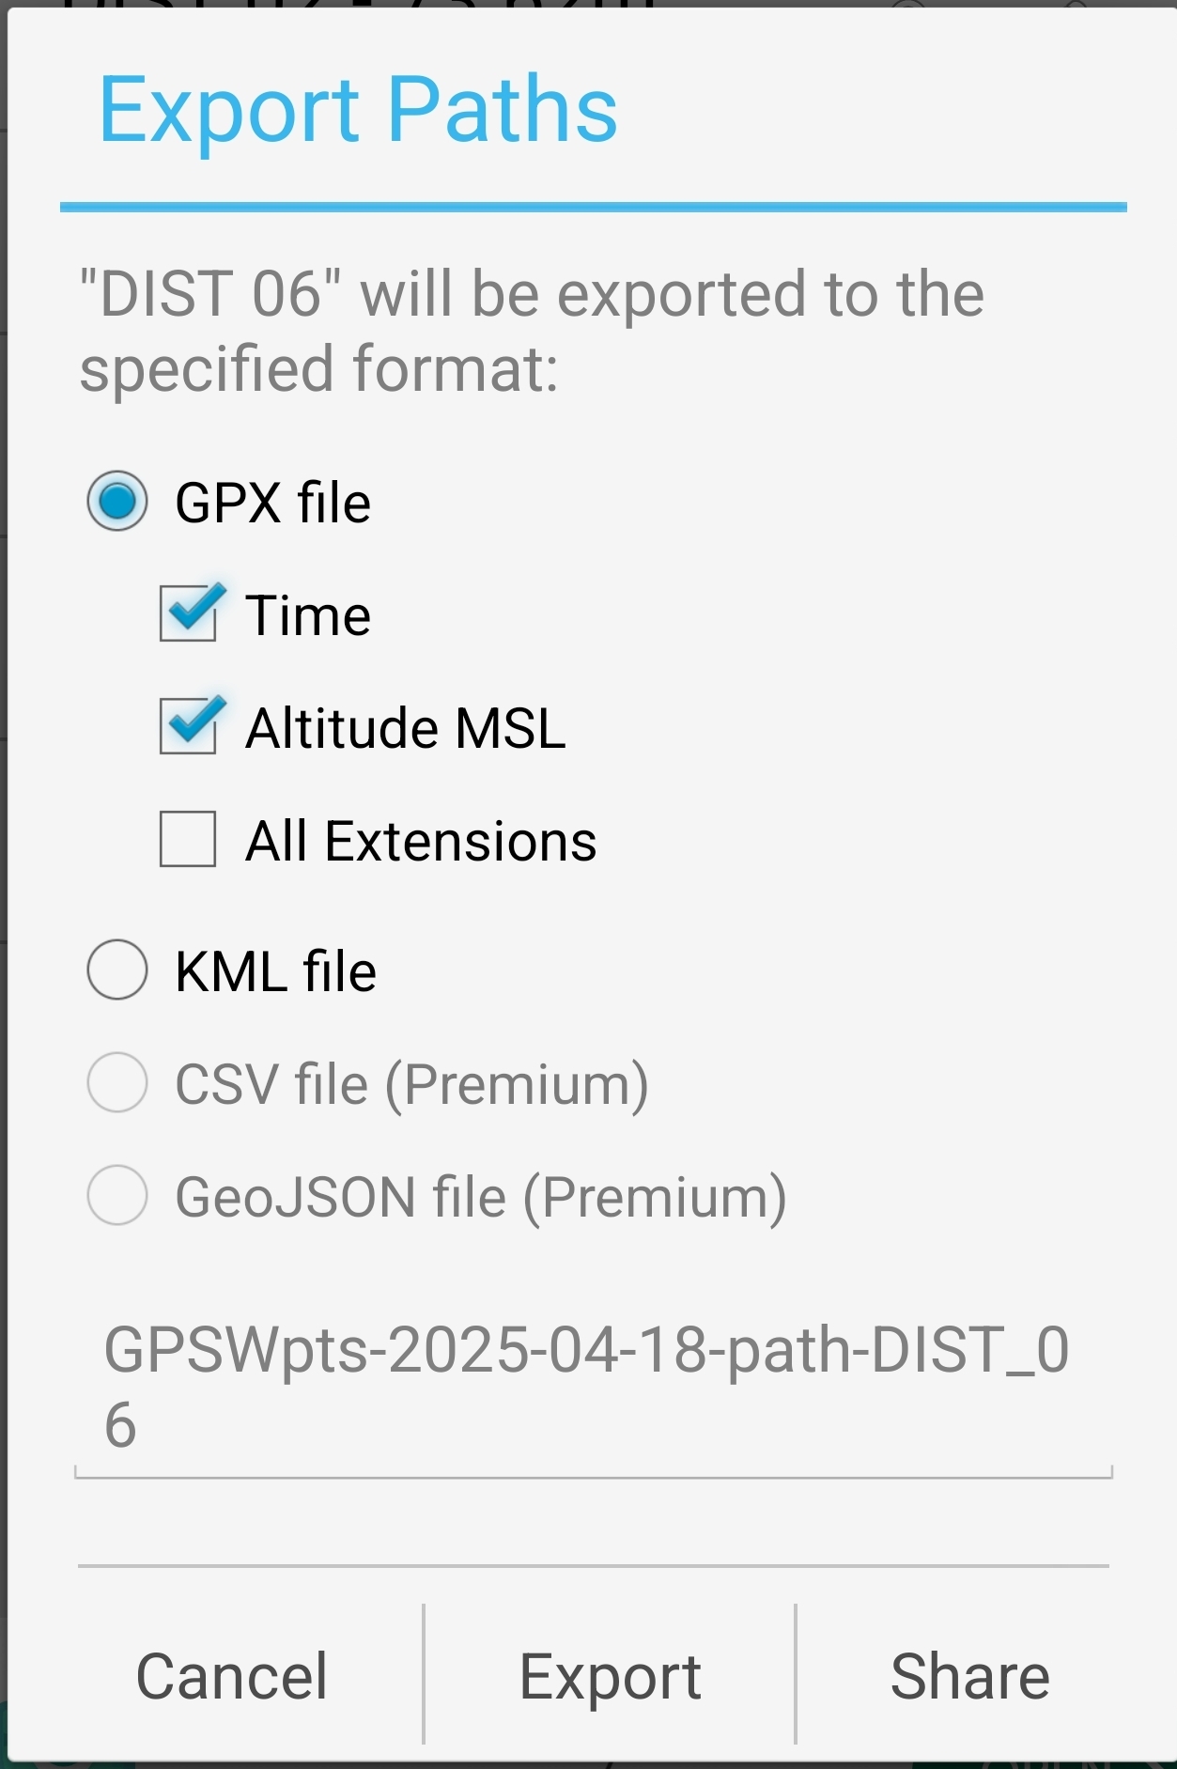Click the "Time" option label text
This screenshot has height=1769, width=1177.
point(308,615)
